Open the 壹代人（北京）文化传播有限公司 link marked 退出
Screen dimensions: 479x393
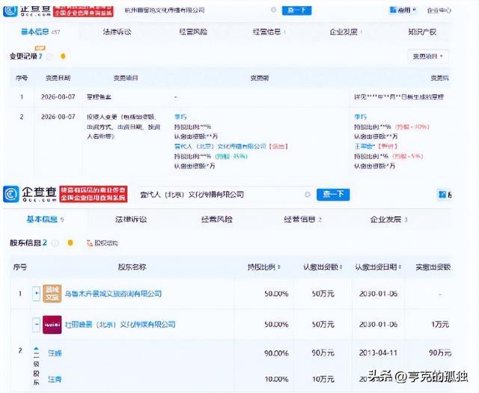[220, 146]
